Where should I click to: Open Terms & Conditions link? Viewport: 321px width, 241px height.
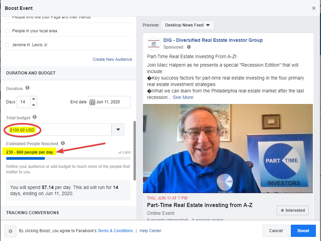click(115, 231)
